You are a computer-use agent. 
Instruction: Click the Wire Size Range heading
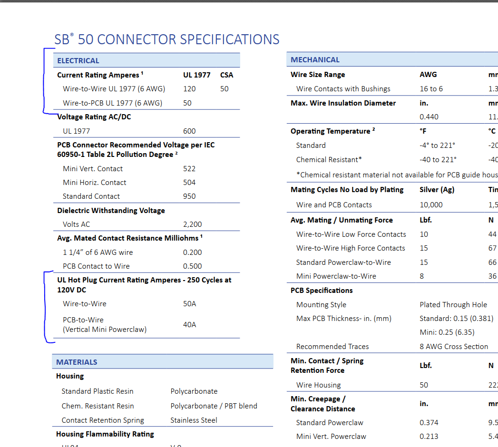click(318, 75)
